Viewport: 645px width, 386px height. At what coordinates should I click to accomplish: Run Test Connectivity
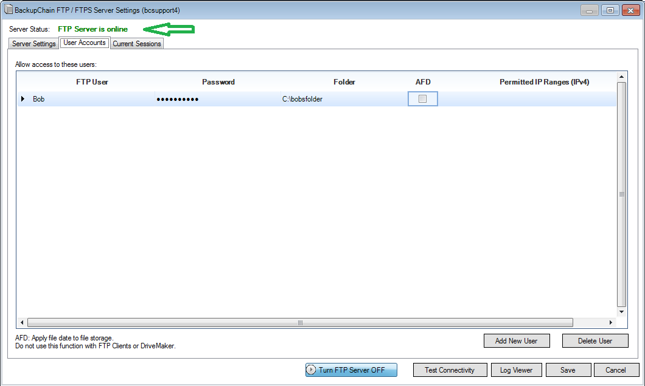point(450,370)
